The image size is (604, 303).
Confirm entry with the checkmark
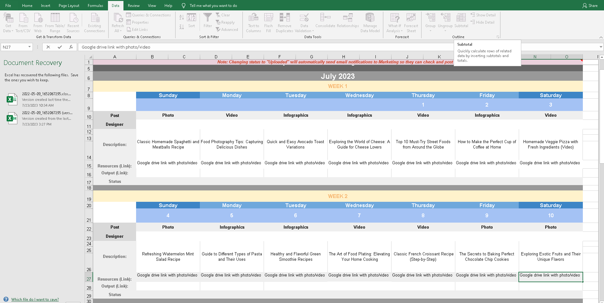[60, 47]
